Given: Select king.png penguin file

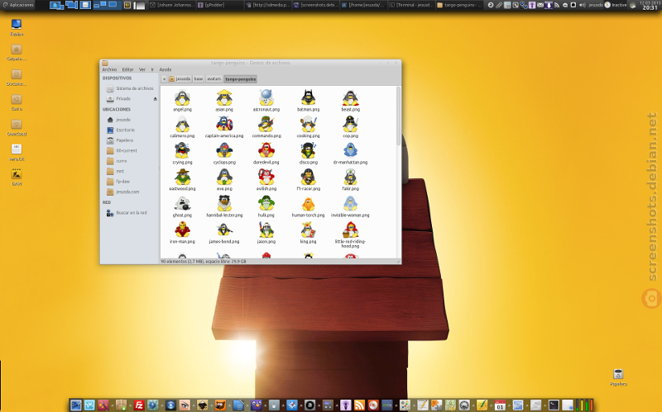Looking at the screenshot, I should click(308, 234).
